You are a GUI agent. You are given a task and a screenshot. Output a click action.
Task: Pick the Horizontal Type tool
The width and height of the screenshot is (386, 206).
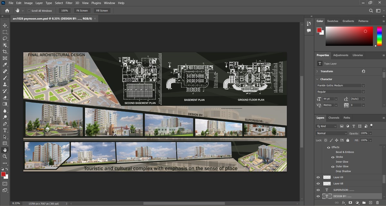(5, 130)
